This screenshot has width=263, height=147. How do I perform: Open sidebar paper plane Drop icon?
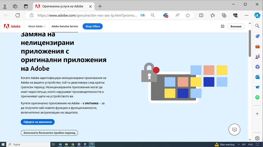pyautogui.click(x=257, y=87)
